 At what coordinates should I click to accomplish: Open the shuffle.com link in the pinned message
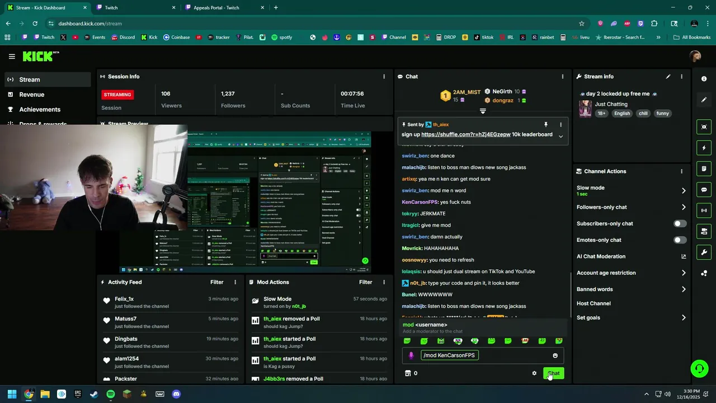(x=465, y=134)
